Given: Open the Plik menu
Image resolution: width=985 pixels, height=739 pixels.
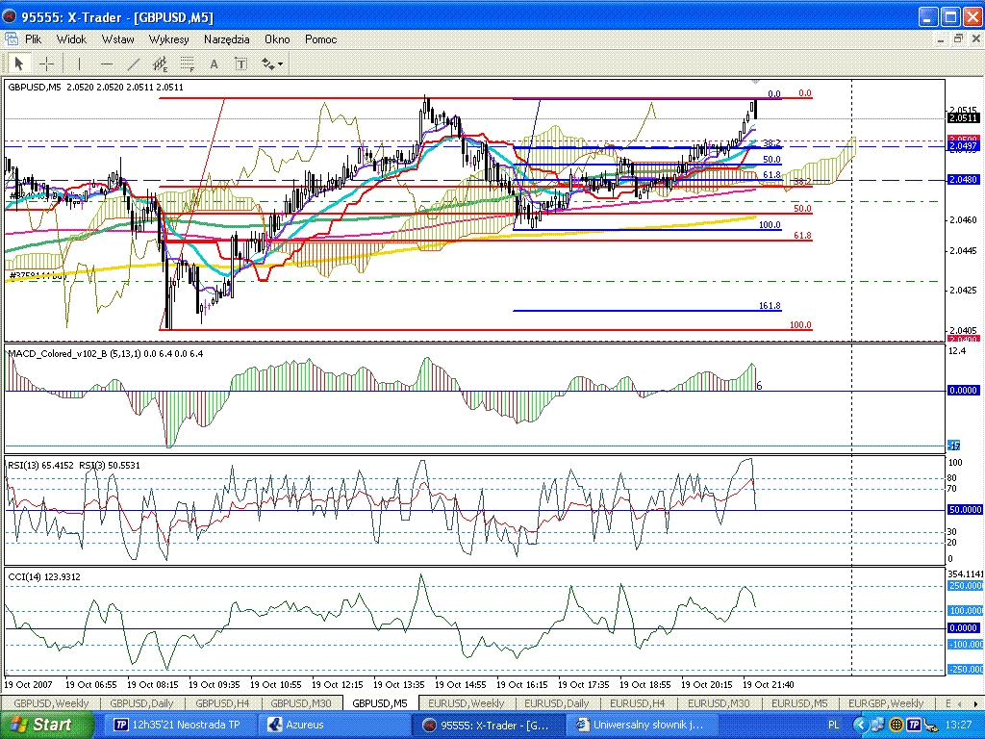Looking at the screenshot, I should click(x=34, y=39).
